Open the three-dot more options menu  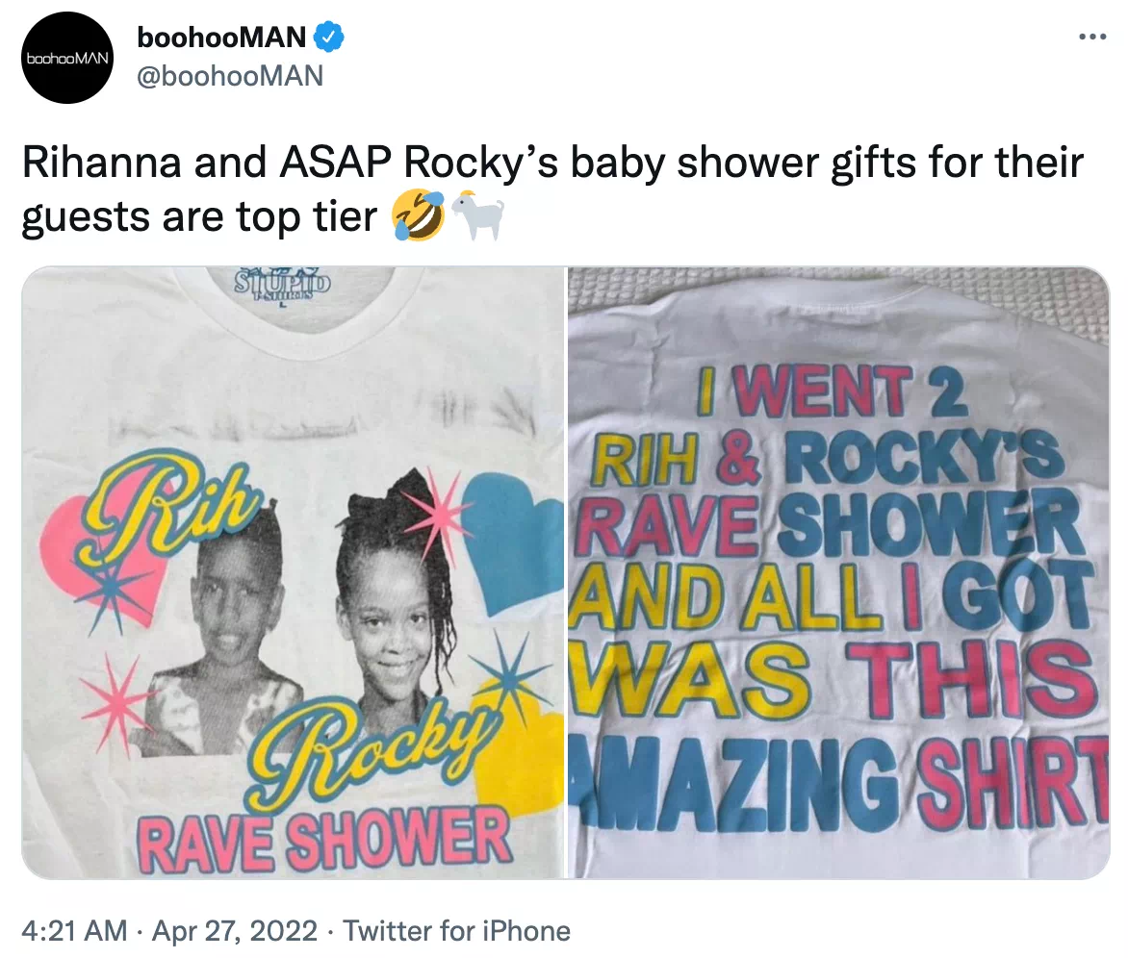1092,37
